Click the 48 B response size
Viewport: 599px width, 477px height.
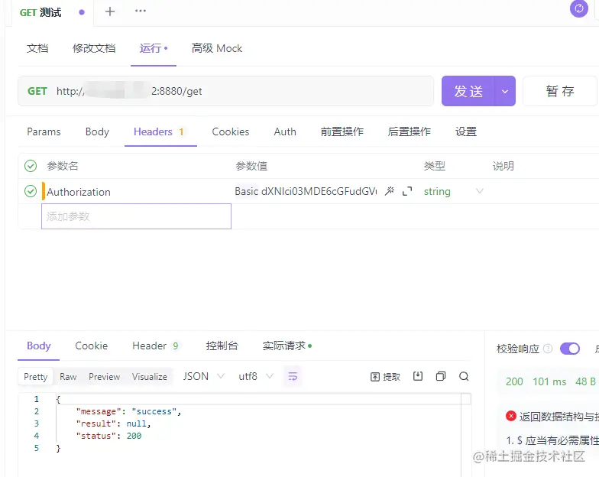point(585,381)
